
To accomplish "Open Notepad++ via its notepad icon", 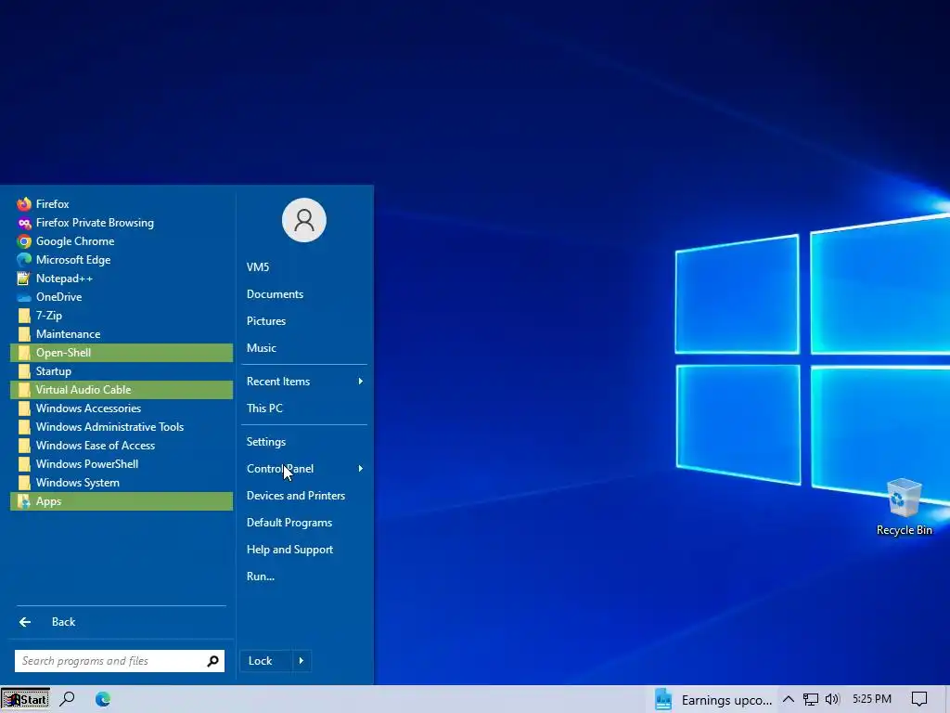I will pos(24,279).
